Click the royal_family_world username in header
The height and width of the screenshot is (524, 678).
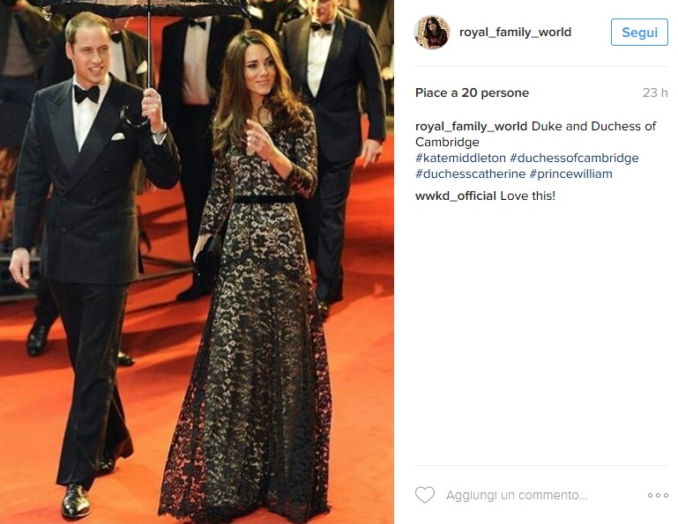coord(515,32)
